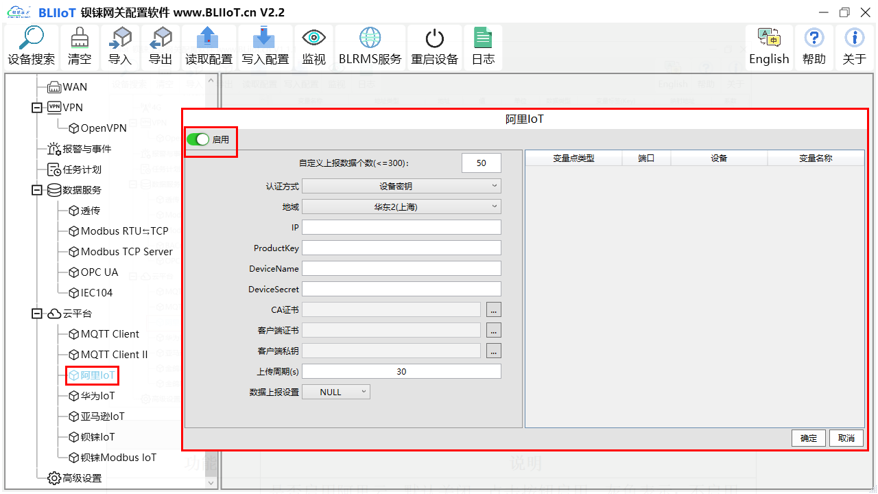Browse for the 客户端私钥 file

[x=494, y=351]
